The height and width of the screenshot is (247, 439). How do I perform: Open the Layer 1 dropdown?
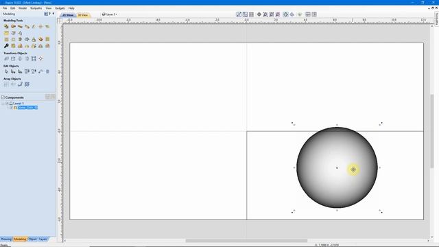click(x=110, y=14)
